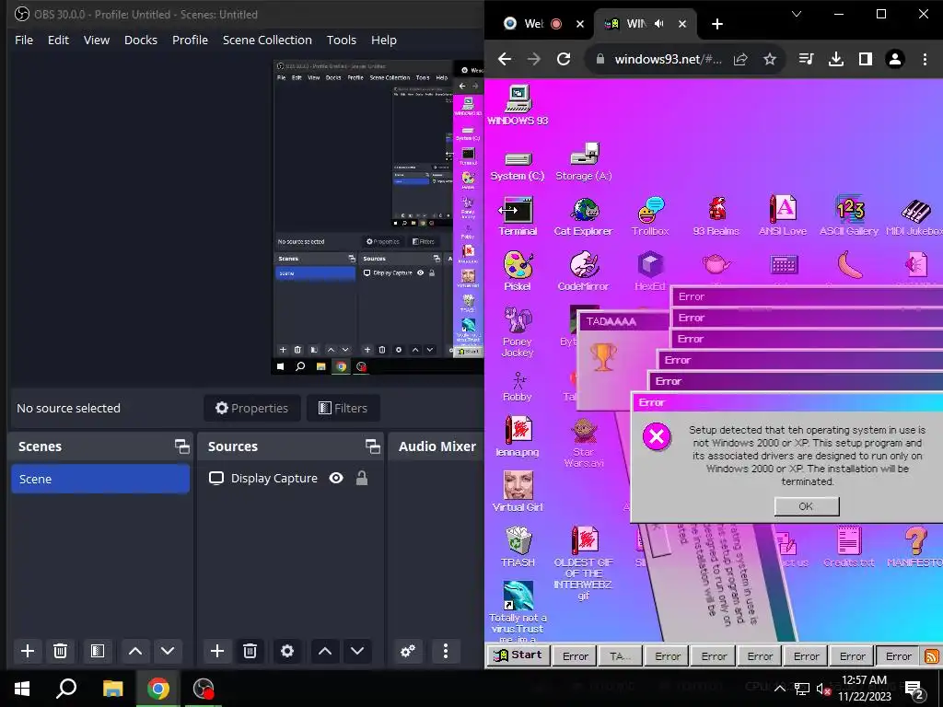Launch Poney Jockey icon

point(518,331)
